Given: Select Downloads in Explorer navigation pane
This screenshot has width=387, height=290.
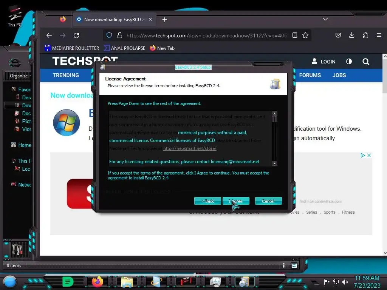Looking at the screenshot, I should point(23,105).
